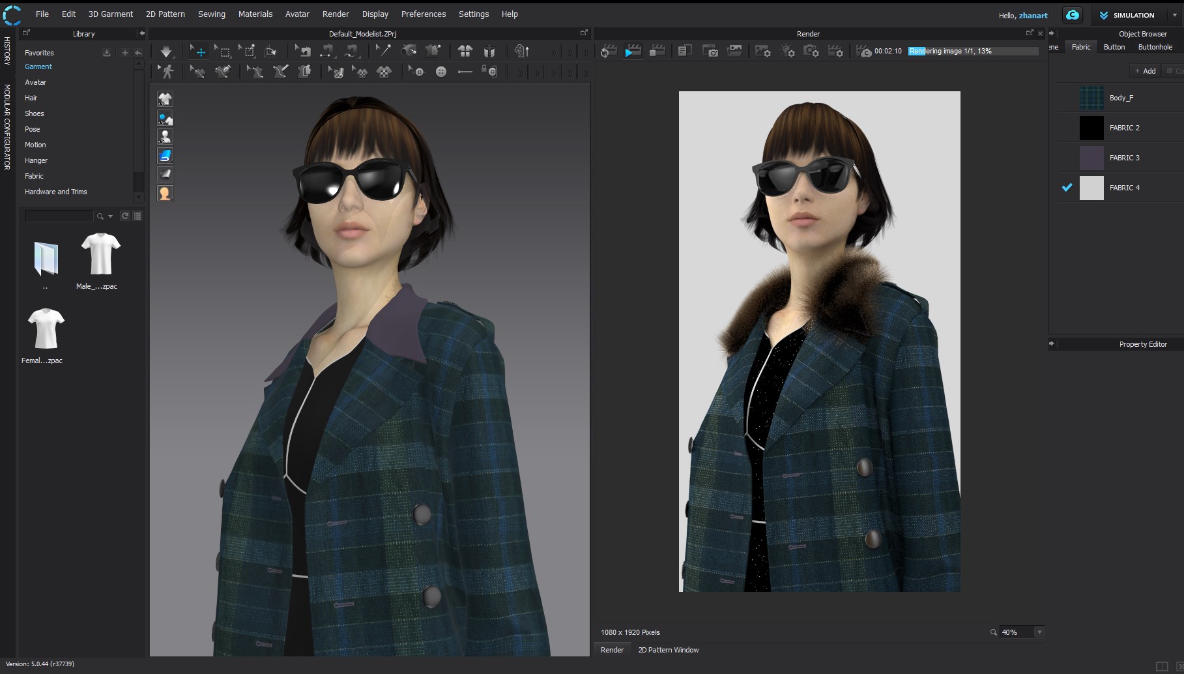Click the Add fabric button
Screen dimensions: 1184x674
click(x=1145, y=71)
